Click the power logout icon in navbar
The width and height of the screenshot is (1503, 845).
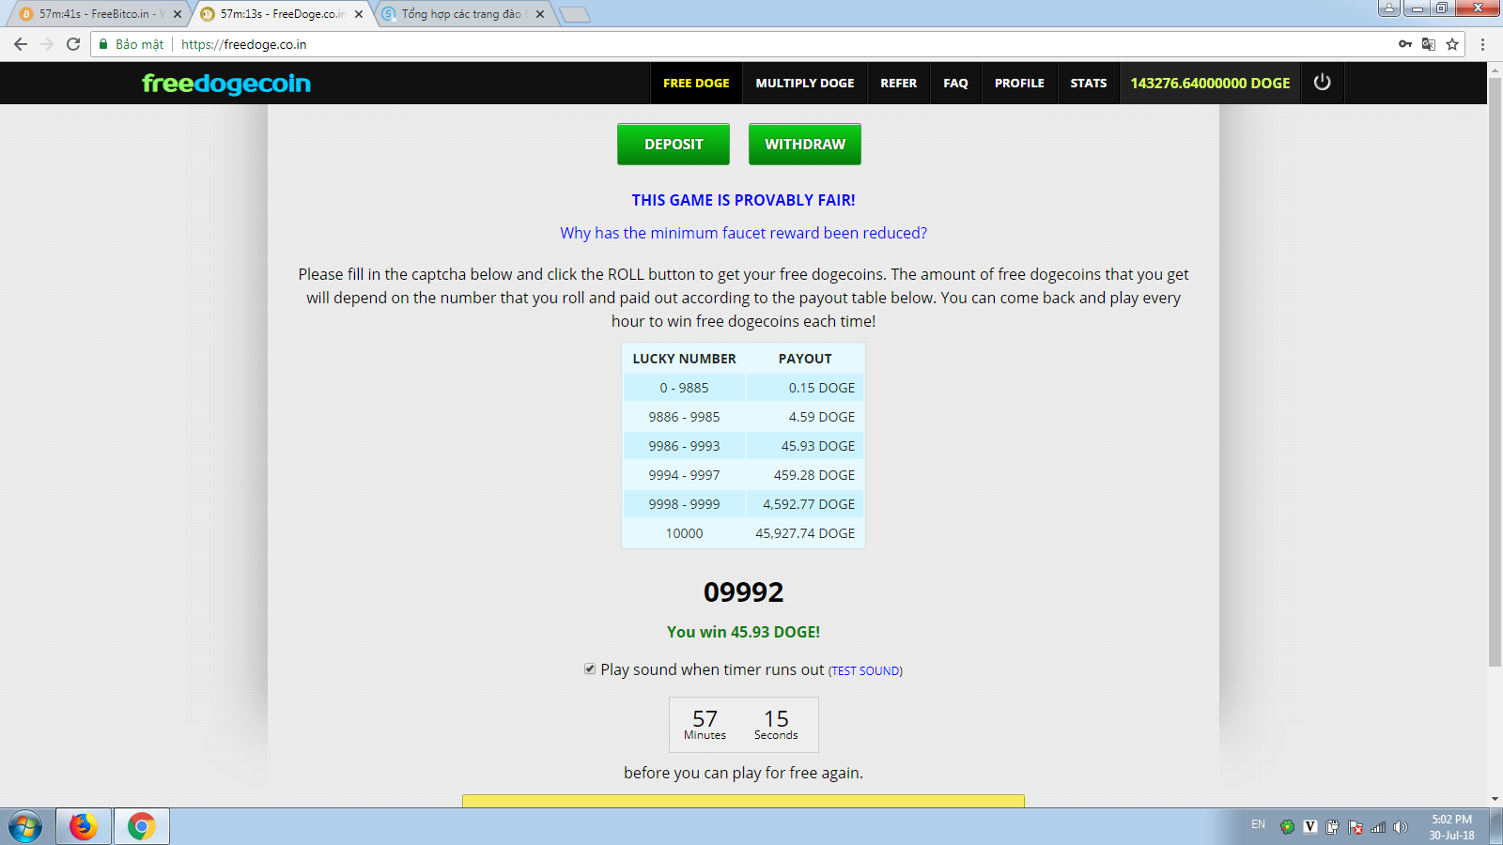click(1322, 83)
